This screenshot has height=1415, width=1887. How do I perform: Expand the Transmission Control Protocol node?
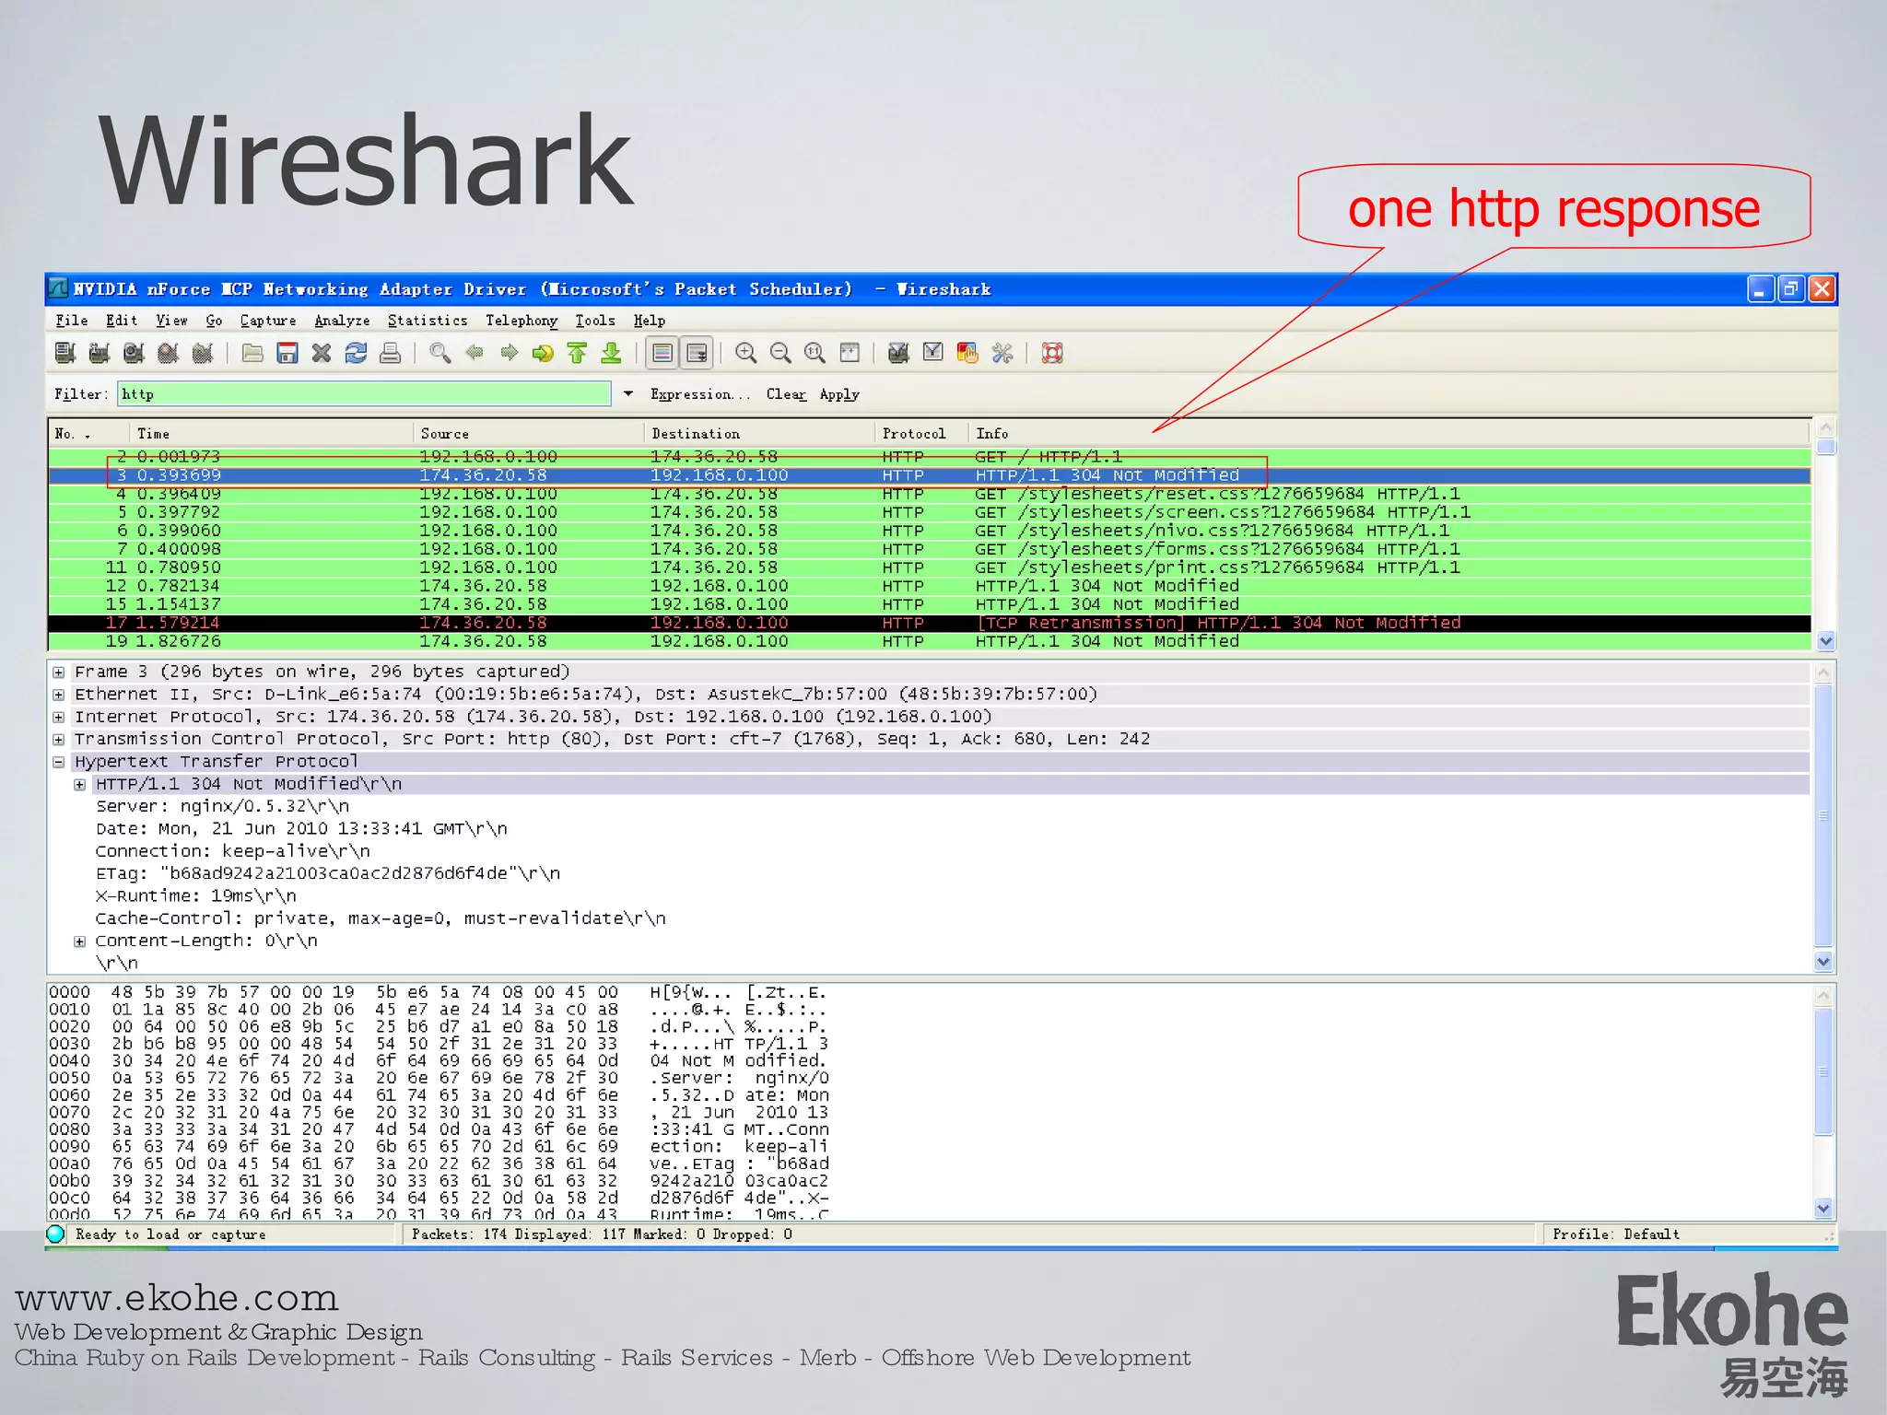pyautogui.click(x=59, y=740)
